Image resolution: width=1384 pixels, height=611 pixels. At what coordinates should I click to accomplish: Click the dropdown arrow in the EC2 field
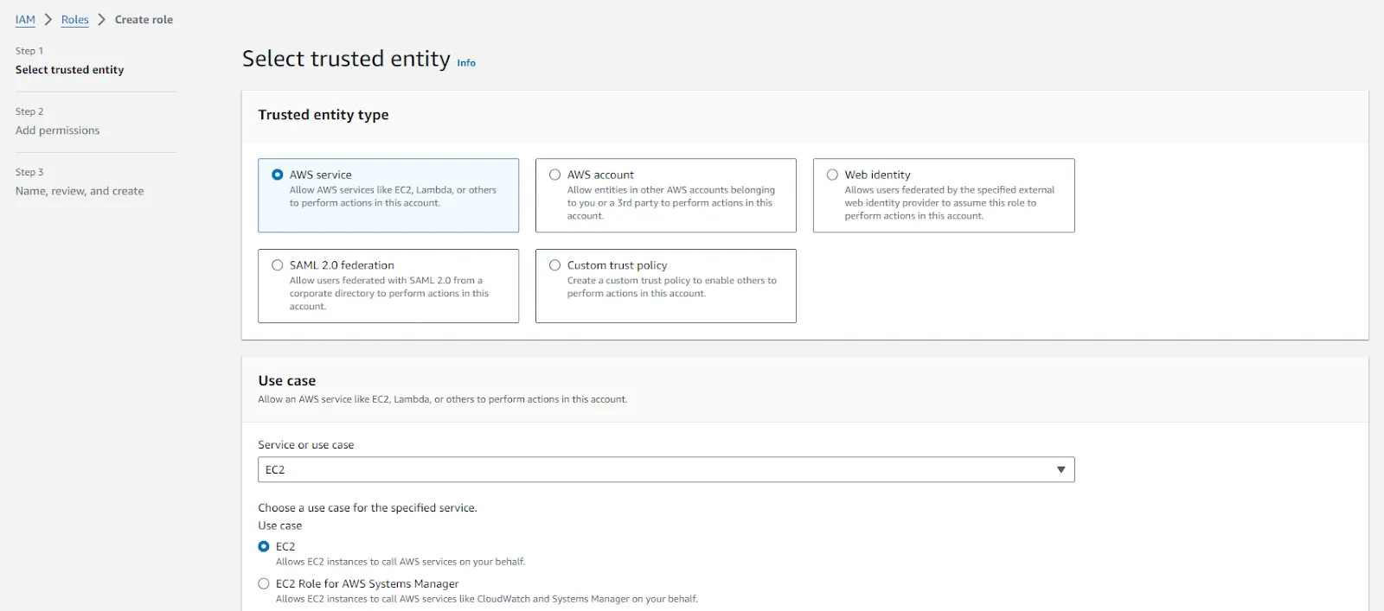pyautogui.click(x=1060, y=469)
